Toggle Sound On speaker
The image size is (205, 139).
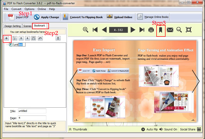(x=168, y=129)
